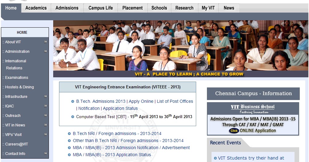Click the 'A PLACE TO LEARN' slogan text
Viewport: 309px width, 162px height.
[x=189, y=74]
